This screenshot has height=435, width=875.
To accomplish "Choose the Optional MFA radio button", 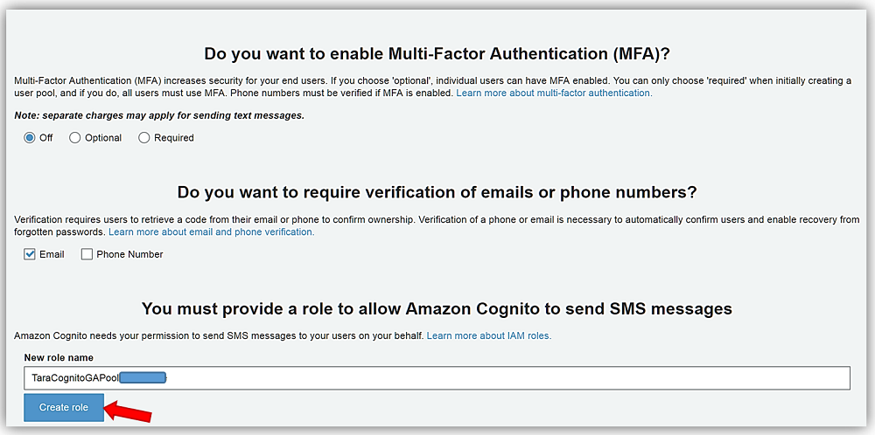I will click(75, 138).
